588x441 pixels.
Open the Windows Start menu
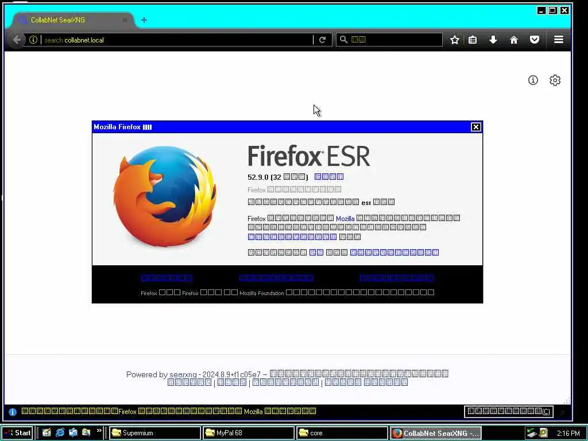17,433
